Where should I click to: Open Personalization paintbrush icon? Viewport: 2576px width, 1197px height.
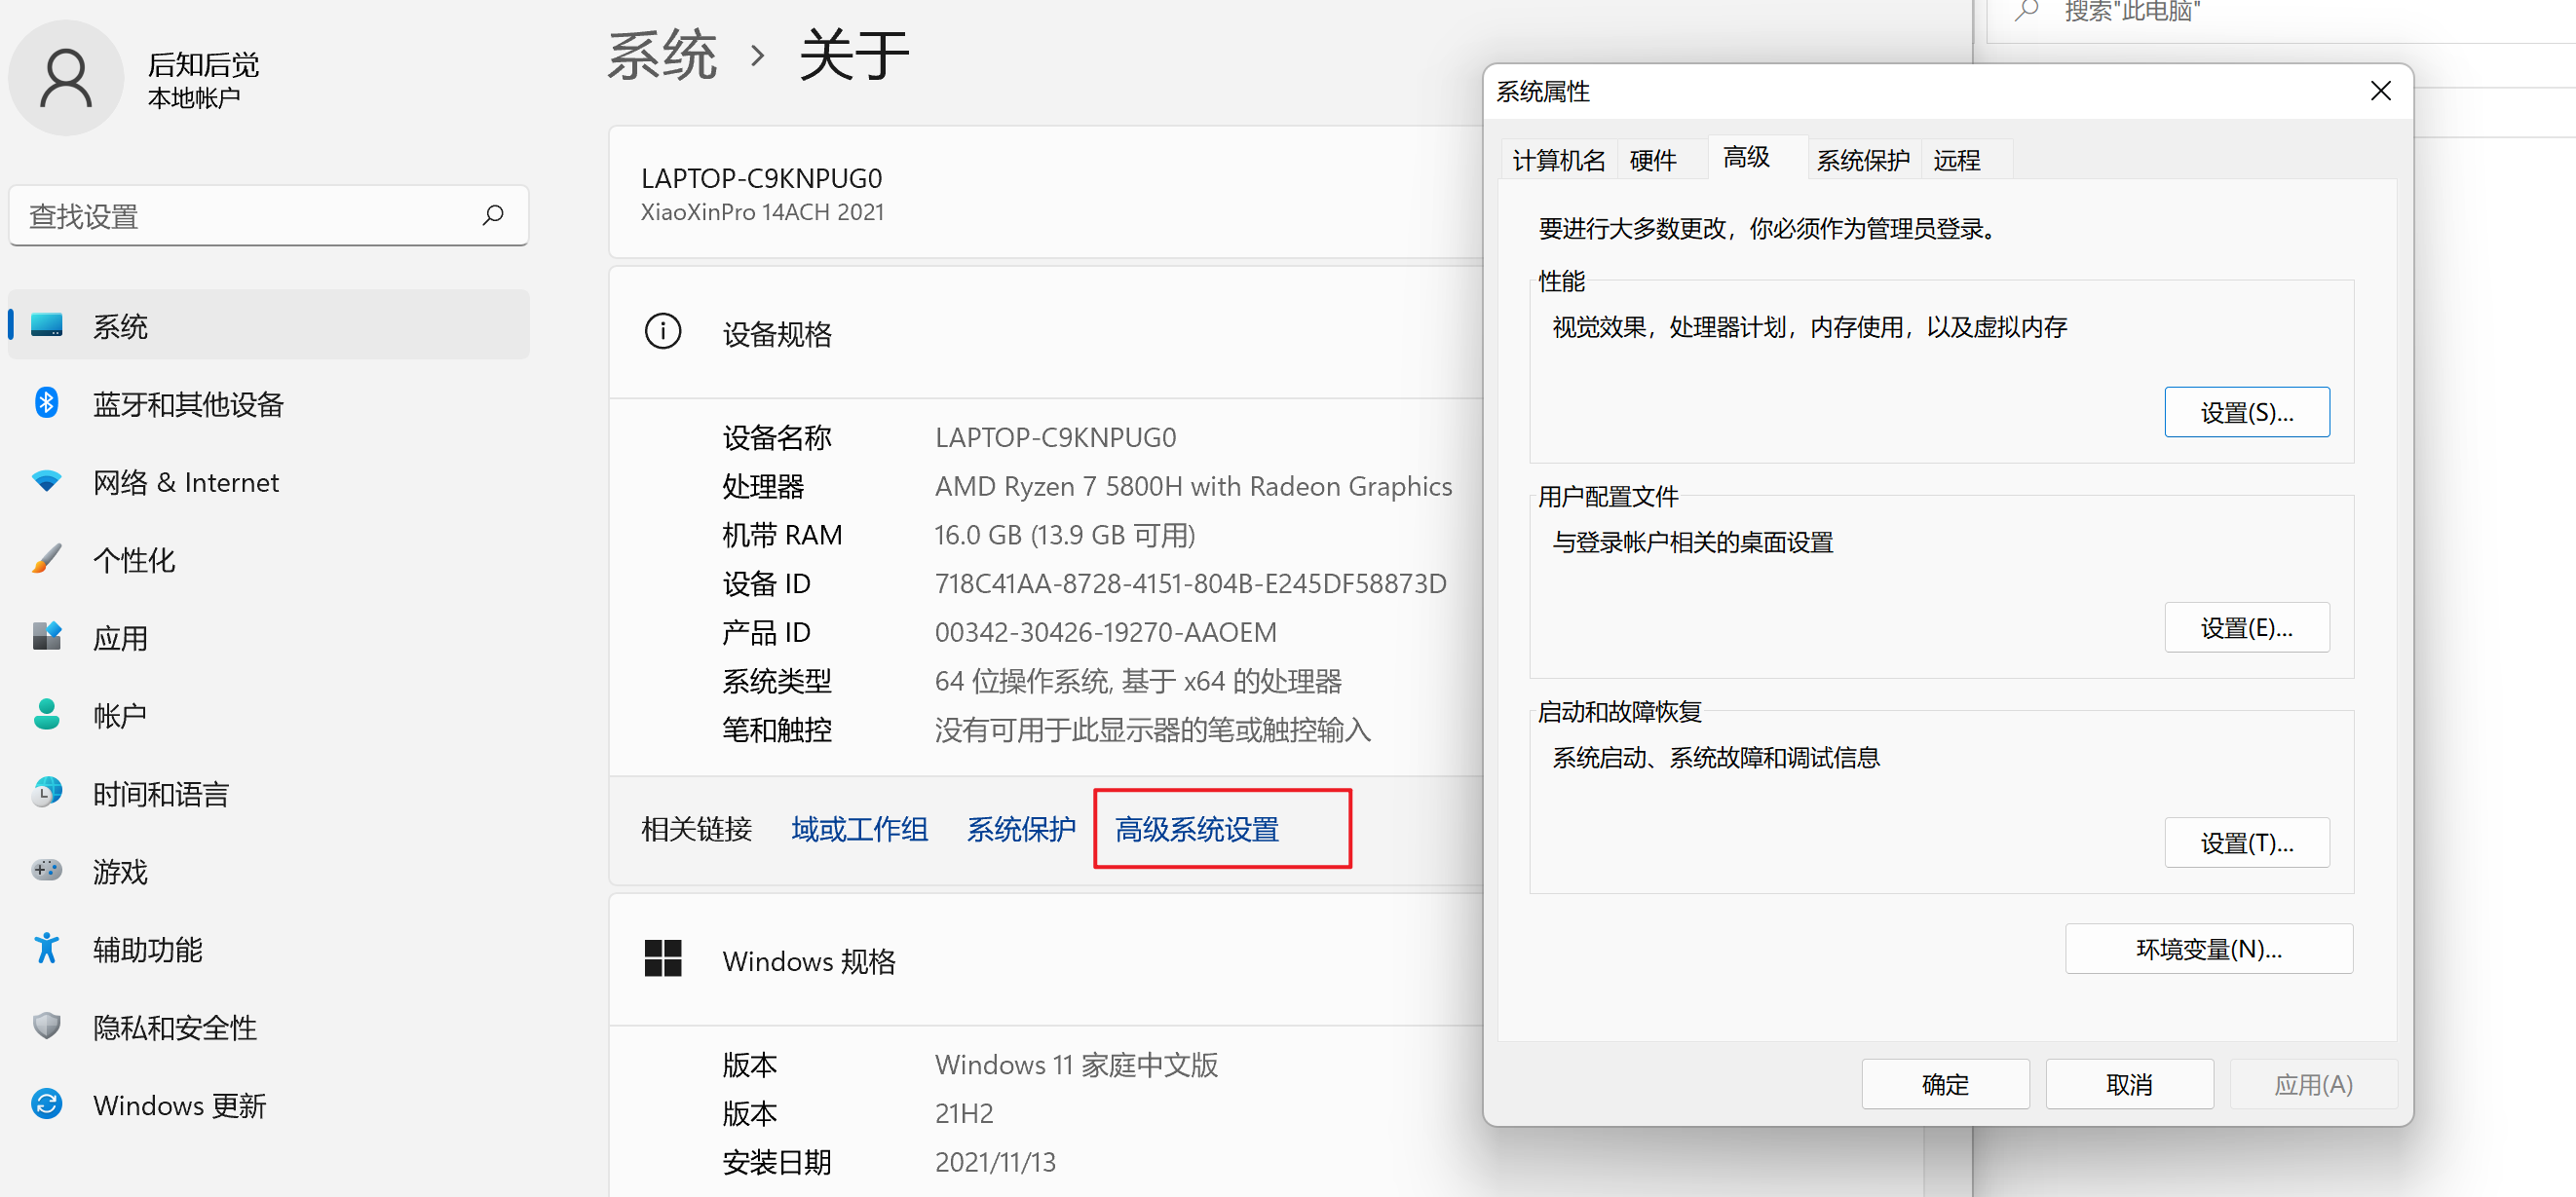click(x=46, y=559)
